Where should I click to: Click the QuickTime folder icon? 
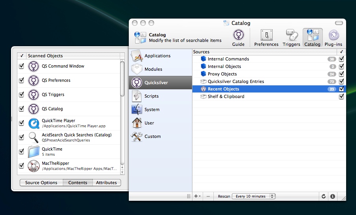pyautogui.click(x=34, y=152)
